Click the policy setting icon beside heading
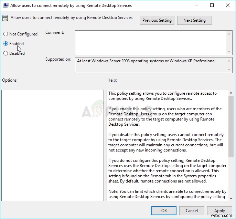 coord(5,18)
